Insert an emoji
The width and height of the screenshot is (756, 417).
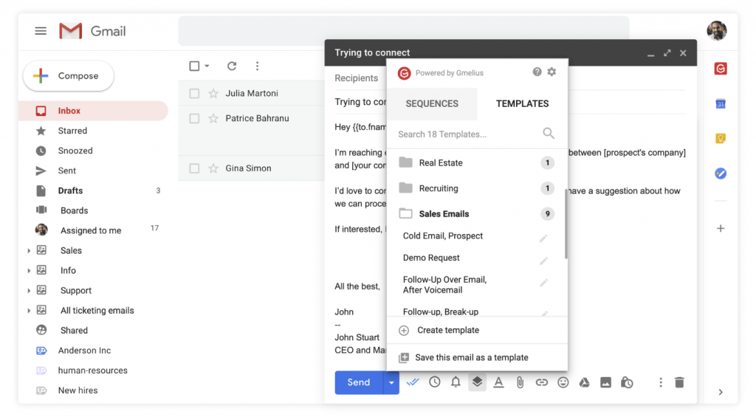563,383
